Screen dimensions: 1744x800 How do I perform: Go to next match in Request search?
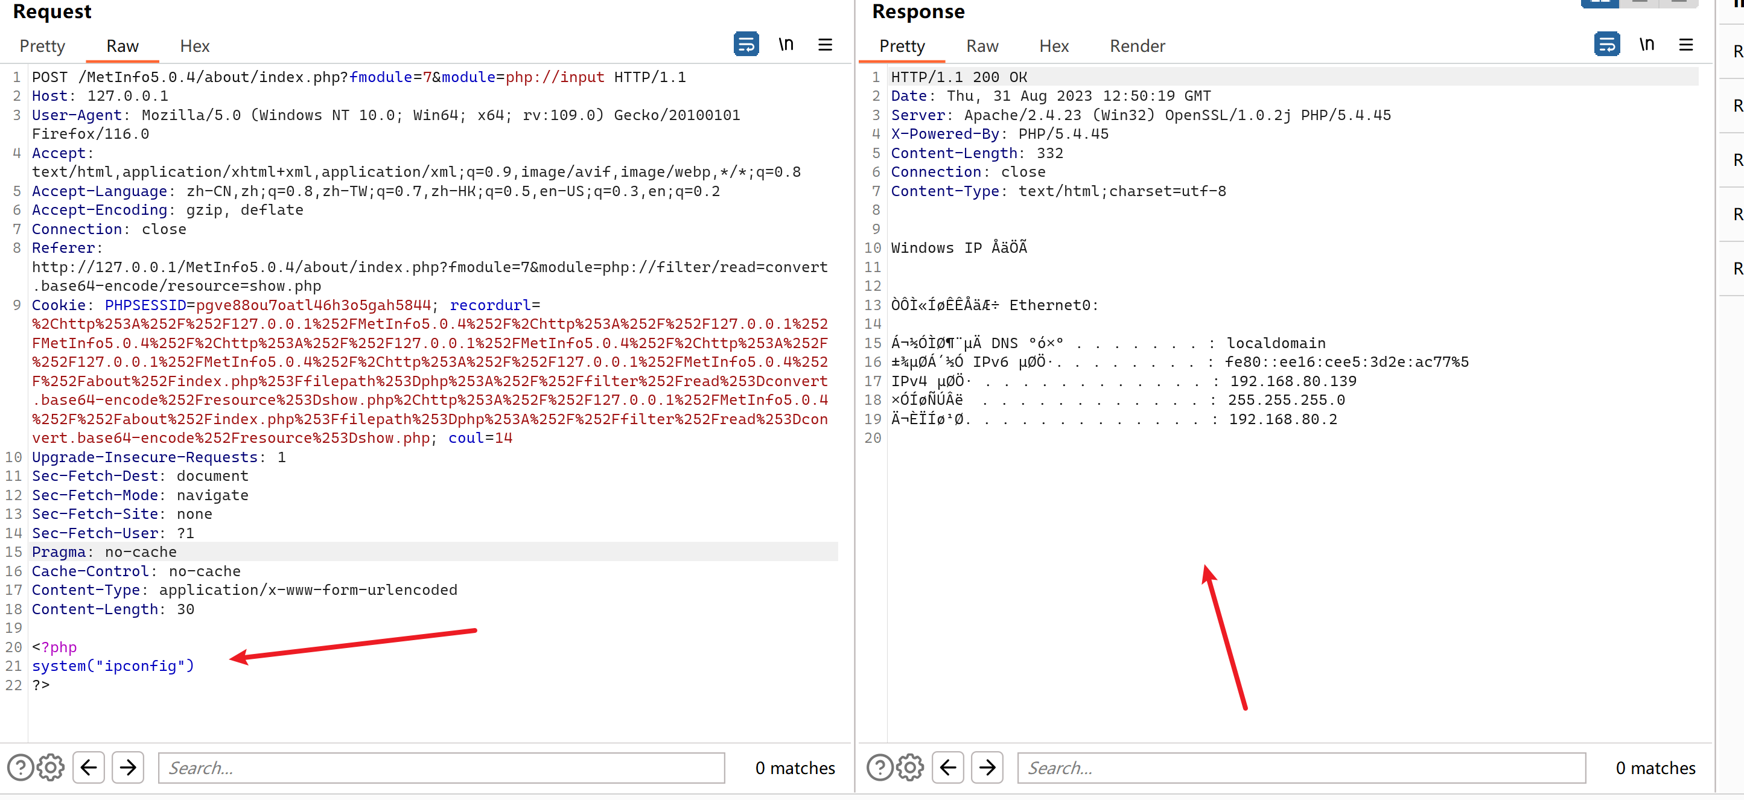click(128, 767)
